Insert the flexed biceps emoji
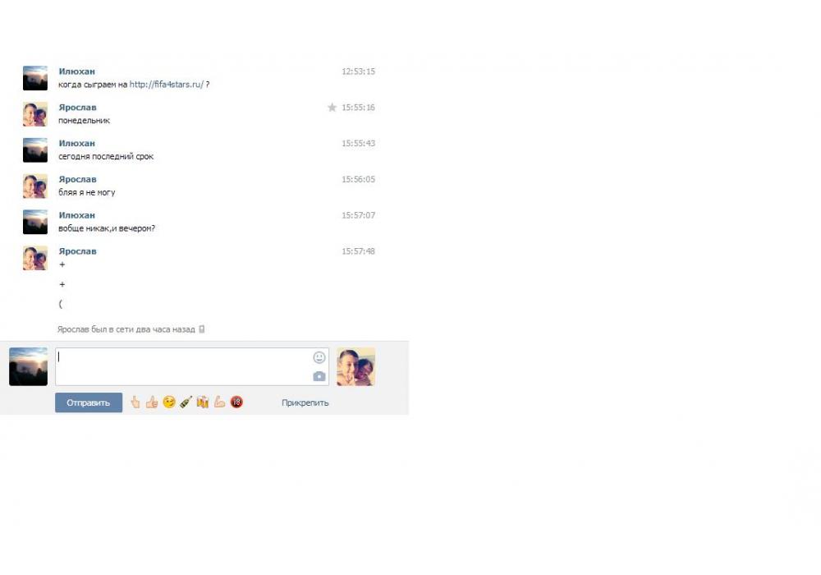821x575 pixels. coord(219,402)
